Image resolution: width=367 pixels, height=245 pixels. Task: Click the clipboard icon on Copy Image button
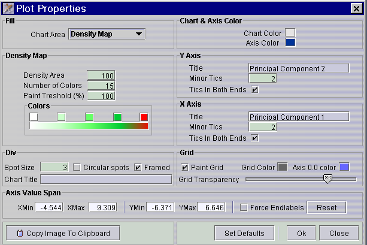20,233
